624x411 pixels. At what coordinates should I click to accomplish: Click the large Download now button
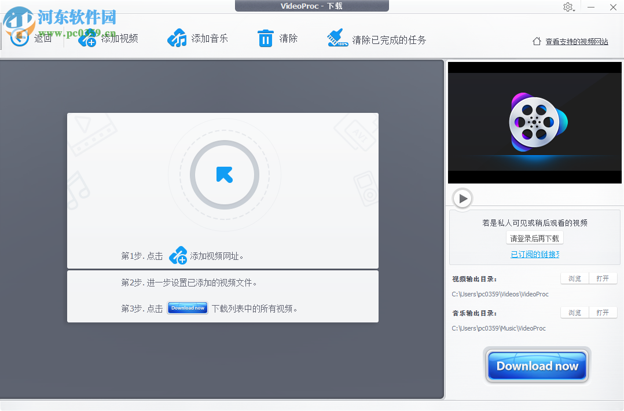coord(536,365)
